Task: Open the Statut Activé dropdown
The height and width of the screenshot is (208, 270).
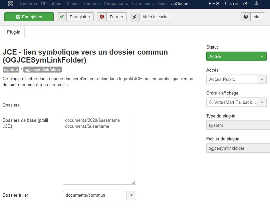Action: coord(236,56)
